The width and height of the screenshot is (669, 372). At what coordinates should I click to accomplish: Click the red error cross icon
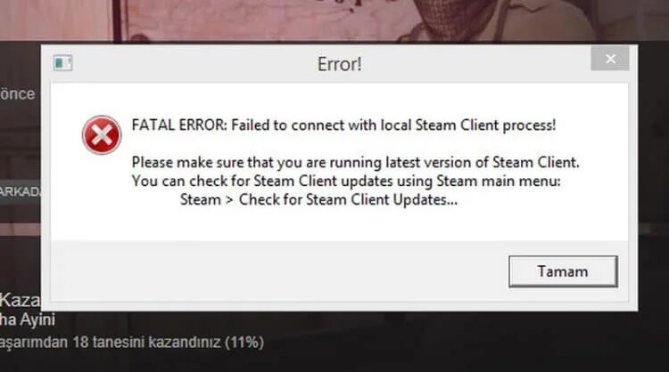(x=102, y=135)
